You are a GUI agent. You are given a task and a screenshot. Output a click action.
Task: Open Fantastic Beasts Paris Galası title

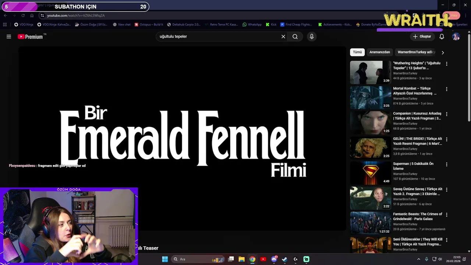click(417, 216)
